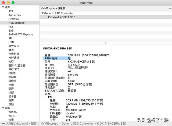Collapse the 网络 network section triangle
The height and width of the screenshot is (126, 172).
coord(3,108)
